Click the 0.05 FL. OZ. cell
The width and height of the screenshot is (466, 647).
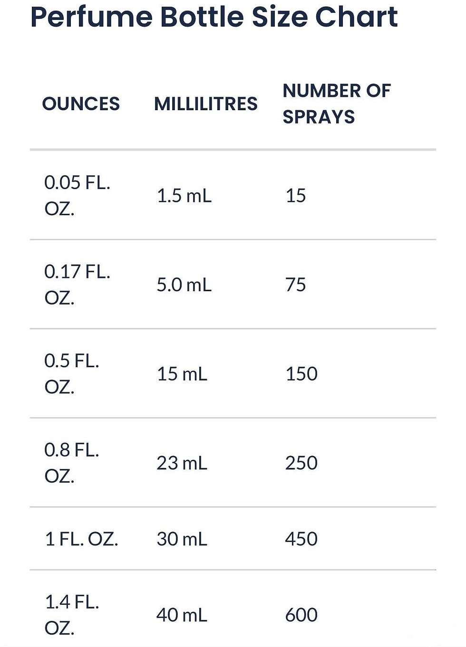point(77,195)
